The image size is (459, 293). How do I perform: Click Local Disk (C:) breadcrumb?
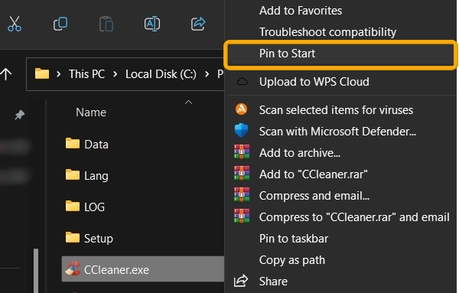(x=161, y=74)
